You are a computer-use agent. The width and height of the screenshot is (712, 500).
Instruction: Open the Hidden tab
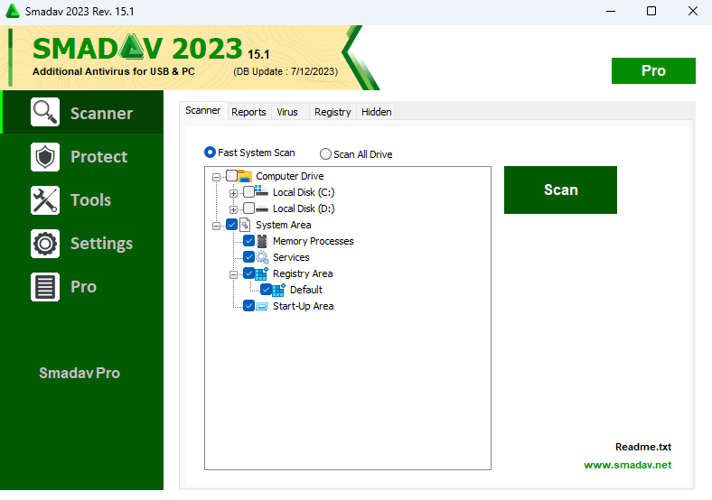pos(377,112)
